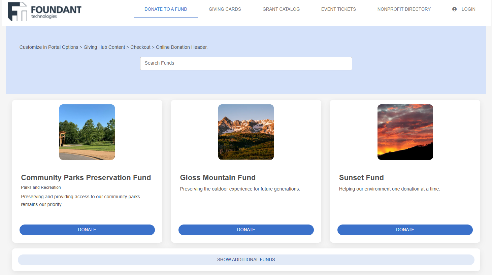Open the Nonprofit Directory tab

(404, 9)
